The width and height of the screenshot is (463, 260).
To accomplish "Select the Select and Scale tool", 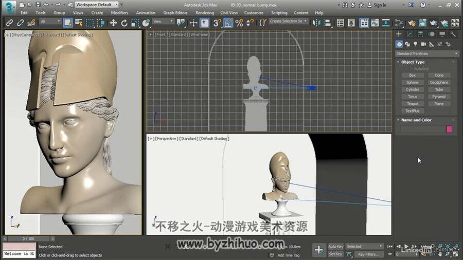I will coord(135,23).
